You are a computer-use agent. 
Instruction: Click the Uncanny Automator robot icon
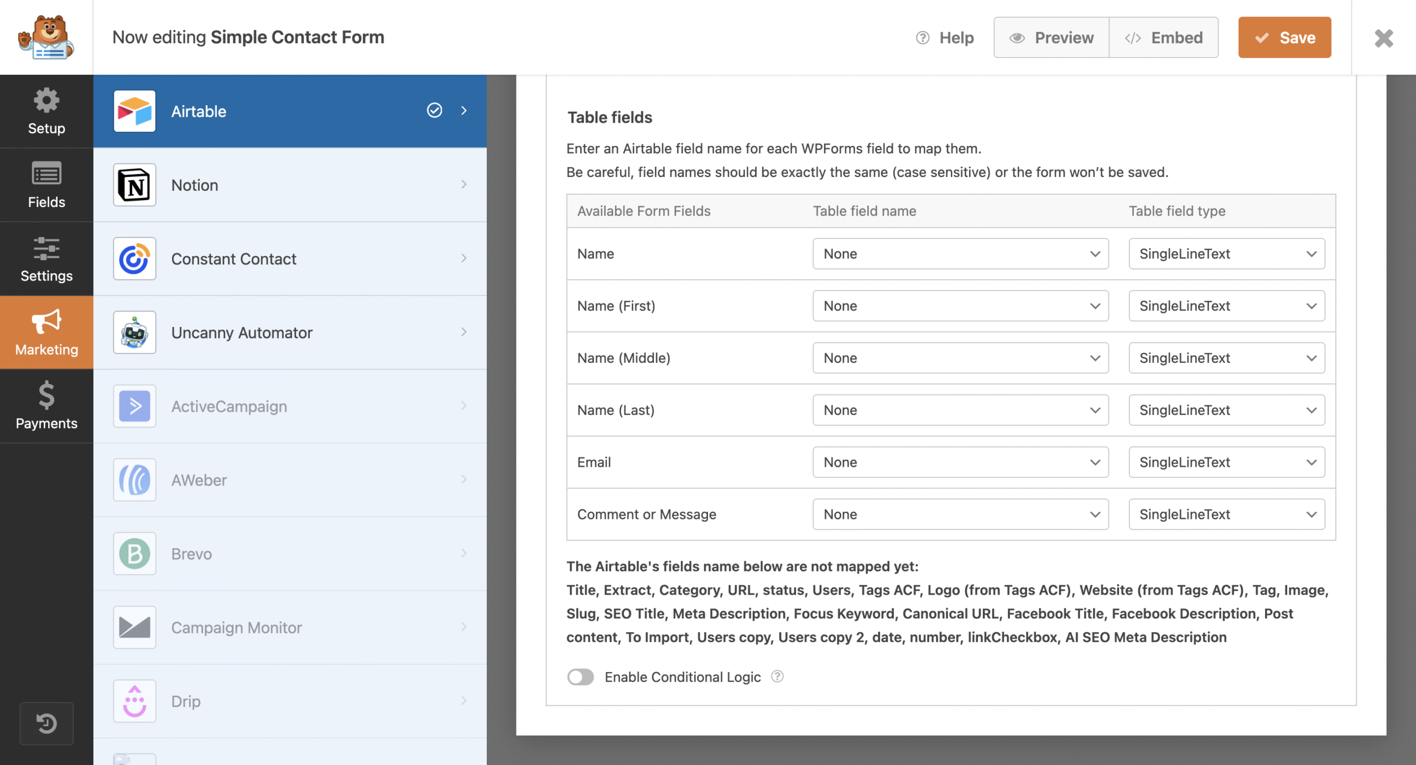pos(134,332)
